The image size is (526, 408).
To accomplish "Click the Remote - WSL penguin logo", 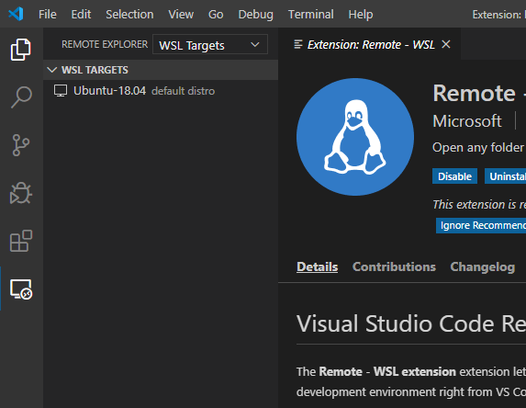I will [355, 137].
